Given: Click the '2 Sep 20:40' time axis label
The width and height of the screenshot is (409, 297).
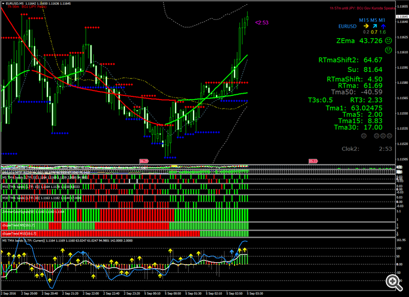Looking at the screenshot, I should [50, 294].
